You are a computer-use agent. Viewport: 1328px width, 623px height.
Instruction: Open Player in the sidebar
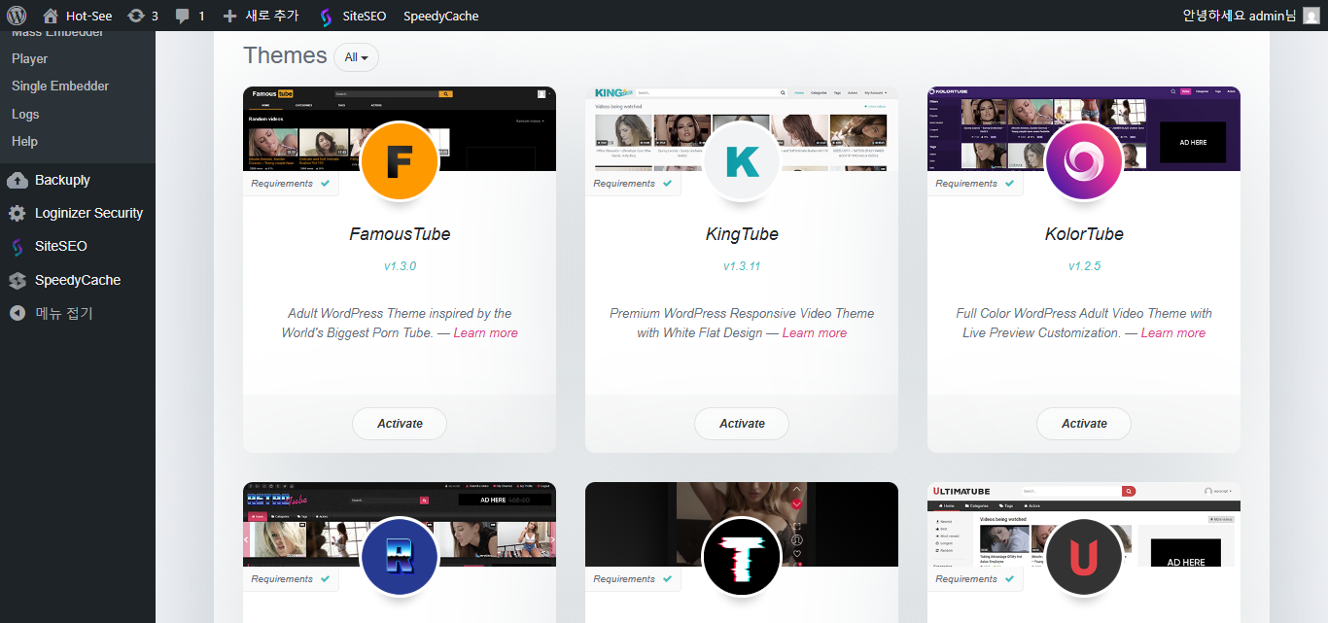pyautogui.click(x=29, y=58)
